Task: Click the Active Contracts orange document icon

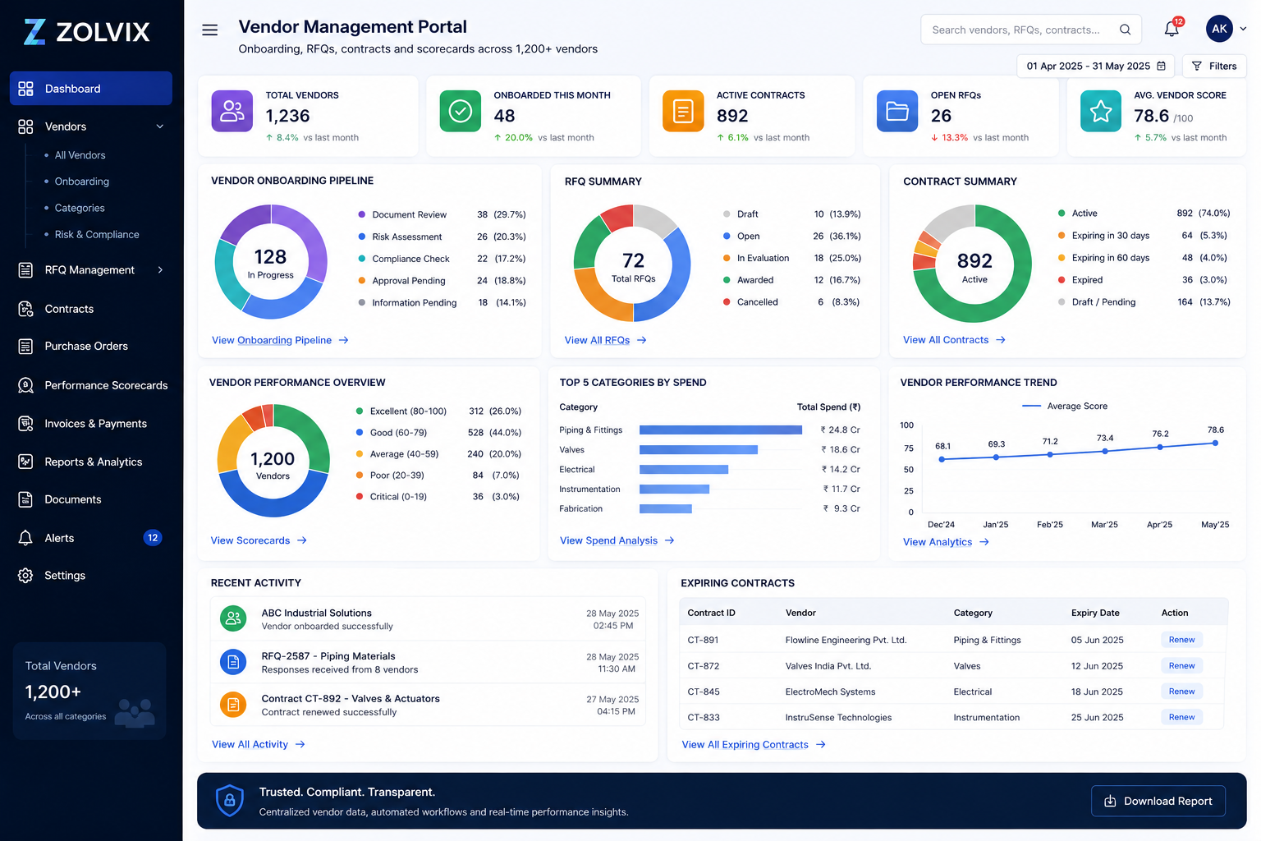Action: (683, 111)
